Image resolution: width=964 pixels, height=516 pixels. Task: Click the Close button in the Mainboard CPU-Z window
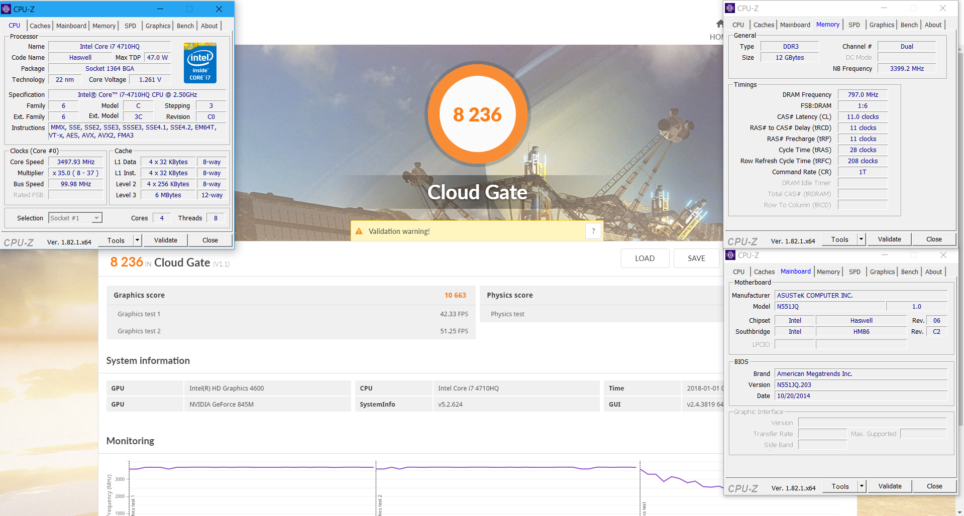click(x=934, y=486)
